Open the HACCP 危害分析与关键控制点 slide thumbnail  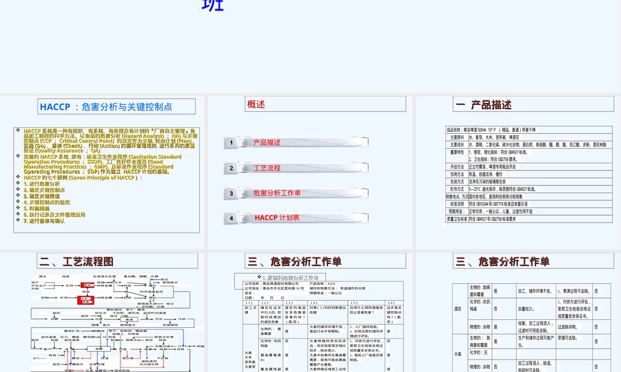[x=102, y=172]
